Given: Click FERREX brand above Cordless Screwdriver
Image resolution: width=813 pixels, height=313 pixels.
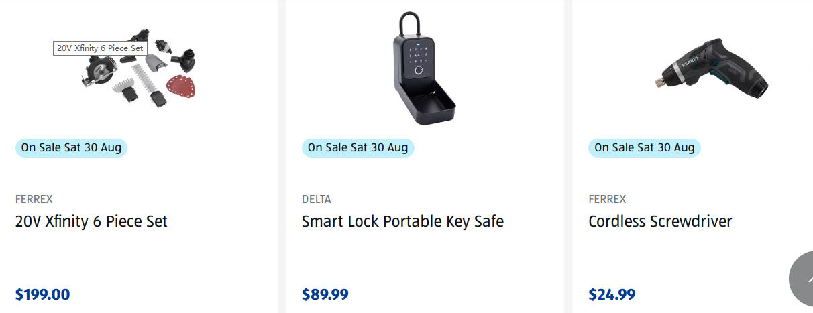Looking at the screenshot, I should click(x=607, y=199).
